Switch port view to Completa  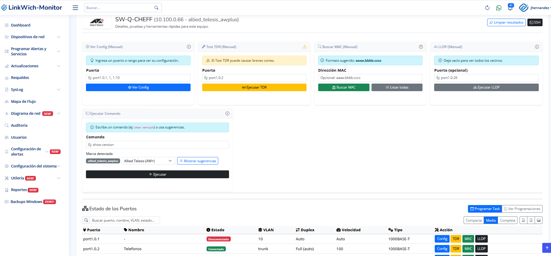(507, 220)
